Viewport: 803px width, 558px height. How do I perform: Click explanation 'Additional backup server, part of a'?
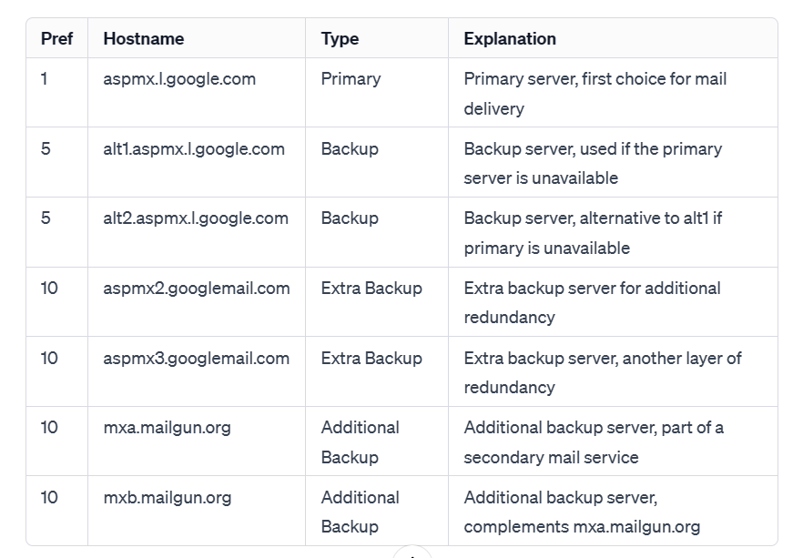pyautogui.click(x=594, y=428)
